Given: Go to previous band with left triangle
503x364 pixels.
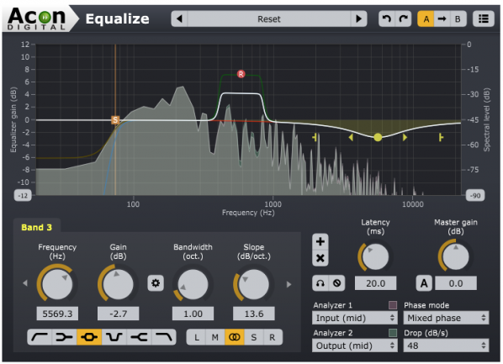Looking at the screenshot, I should tap(25, 283).
